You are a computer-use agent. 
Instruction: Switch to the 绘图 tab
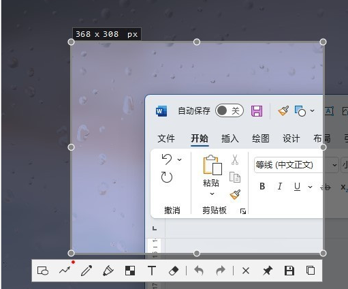261,138
